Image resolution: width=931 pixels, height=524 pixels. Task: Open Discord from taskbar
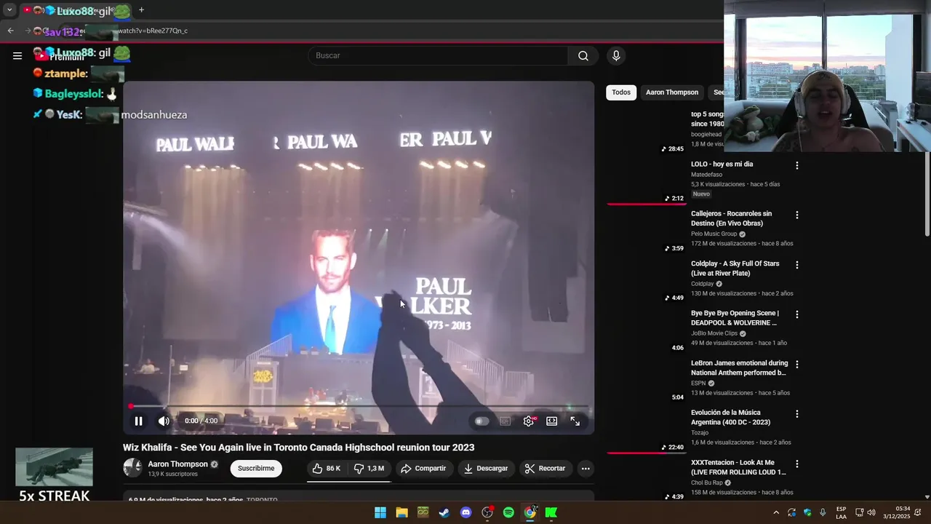[x=465, y=512]
